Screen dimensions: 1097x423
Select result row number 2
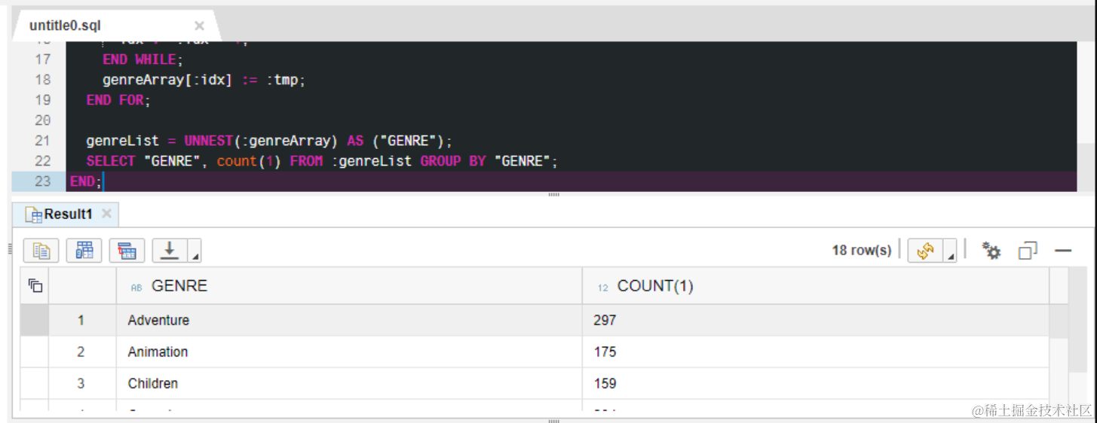pos(81,352)
